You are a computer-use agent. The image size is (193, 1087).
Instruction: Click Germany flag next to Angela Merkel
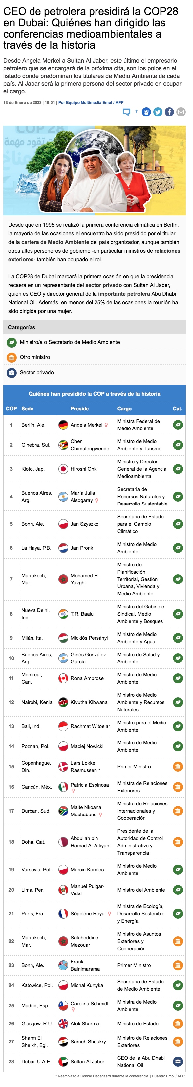(x=63, y=425)
